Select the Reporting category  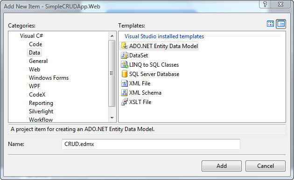coord(41,103)
